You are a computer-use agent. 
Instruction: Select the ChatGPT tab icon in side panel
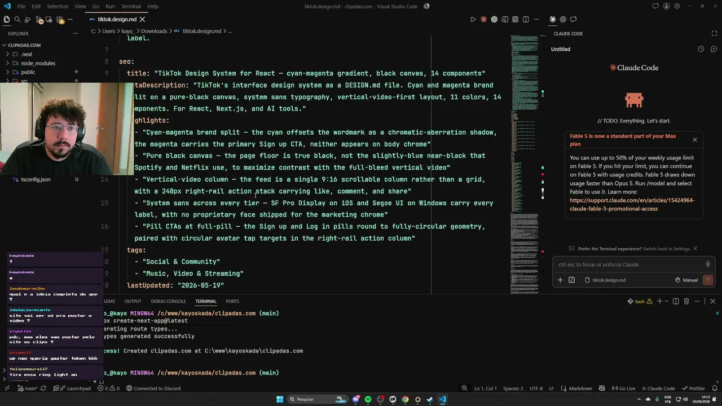(x=563, y=19)
